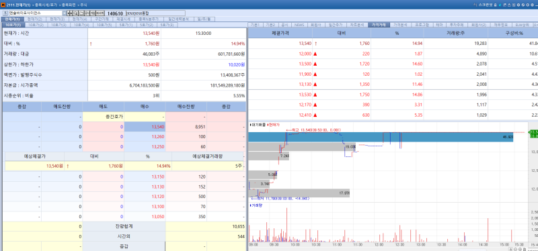Open the 차트분석 tab
Image resolution: width=538 pixels, height=251 pixels.
point(357,25)
